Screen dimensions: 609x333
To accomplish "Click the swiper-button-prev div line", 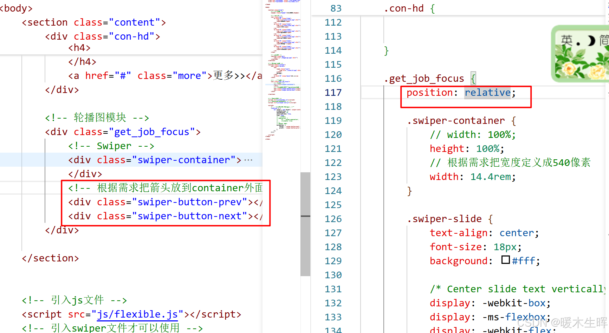I will click(165, 202).
